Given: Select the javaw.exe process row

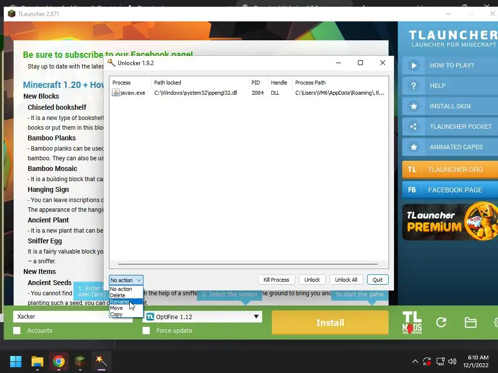Looking at the screenshot, I should click(x=249, y=93).
